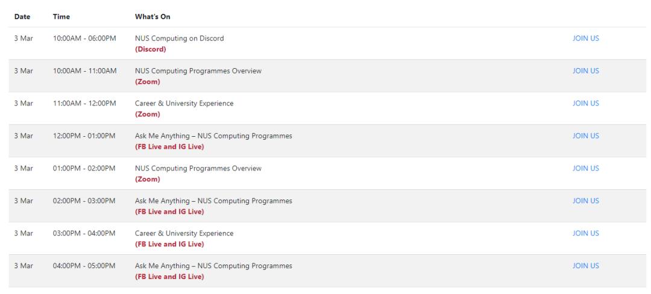Image resolution: width=651 pixels, height=294 pixels.
Task: Click JOIN US for NUS Computing on Discord
Action: tap(585, 39)
